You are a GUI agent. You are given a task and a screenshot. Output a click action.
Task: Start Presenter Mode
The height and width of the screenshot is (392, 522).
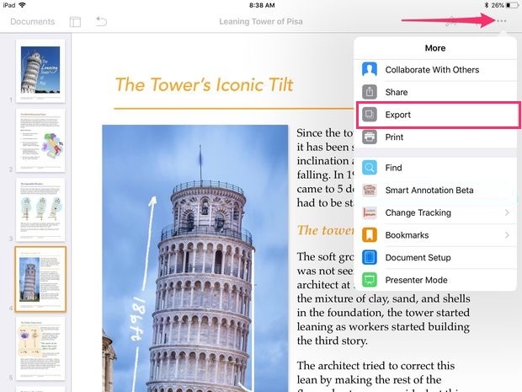(435, 280)
